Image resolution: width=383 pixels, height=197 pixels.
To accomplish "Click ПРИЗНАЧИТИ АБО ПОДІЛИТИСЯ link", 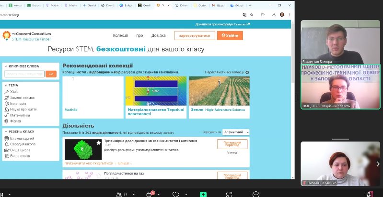I will point(89,164).
